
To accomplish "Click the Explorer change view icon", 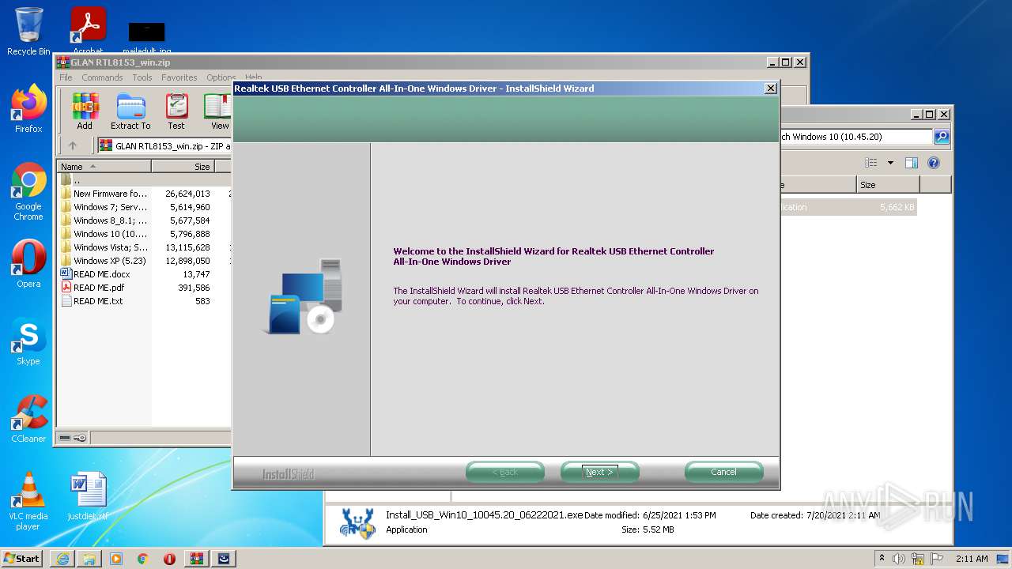I will tap(870, 163).
